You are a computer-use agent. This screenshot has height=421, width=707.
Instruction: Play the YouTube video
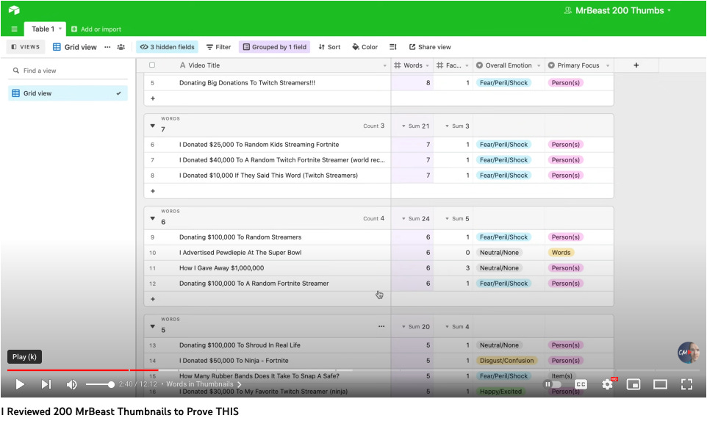tap(20, 384)
